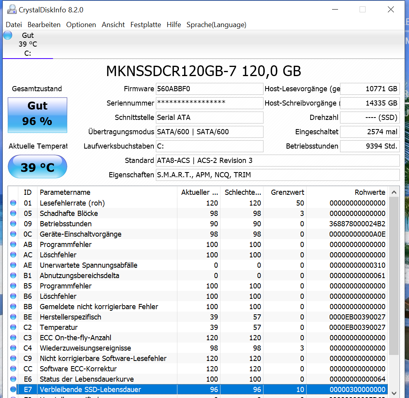
Task: Click raw value 36887800024B2
Action: [357, 224]
